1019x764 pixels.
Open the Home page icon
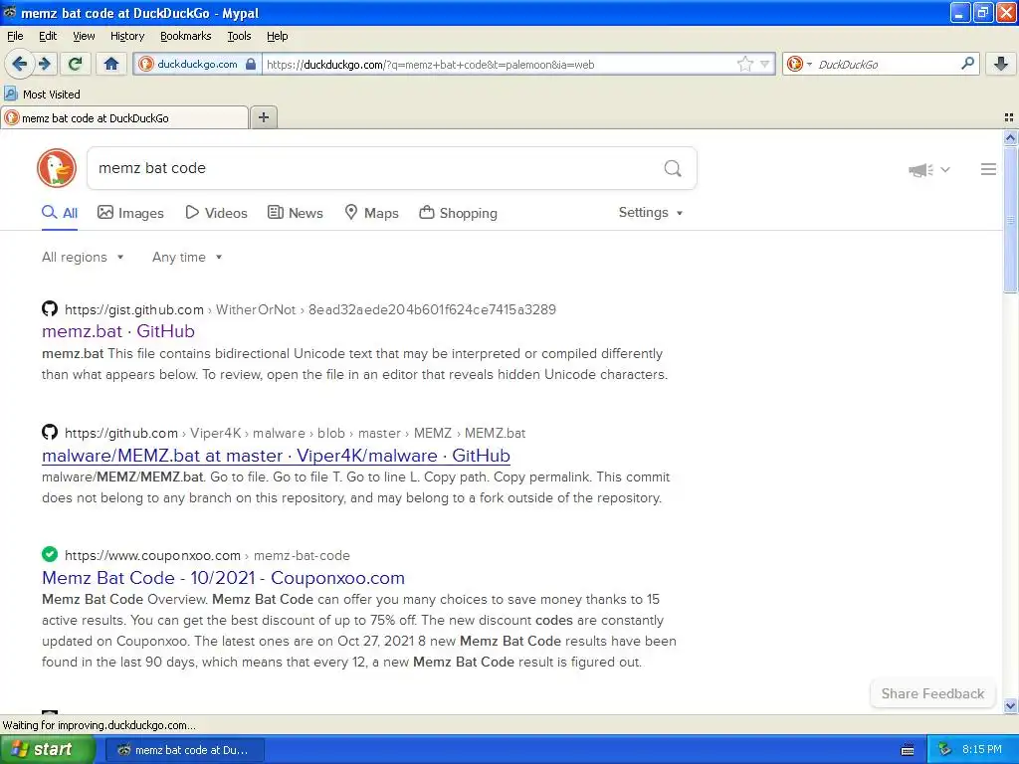pyautogui.click(x=111, y=64)
